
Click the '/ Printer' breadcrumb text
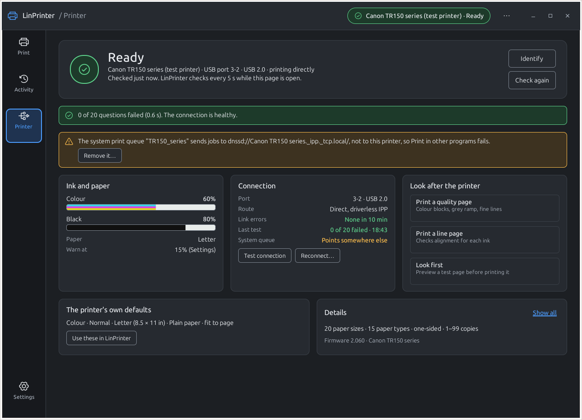pos(73,16)
